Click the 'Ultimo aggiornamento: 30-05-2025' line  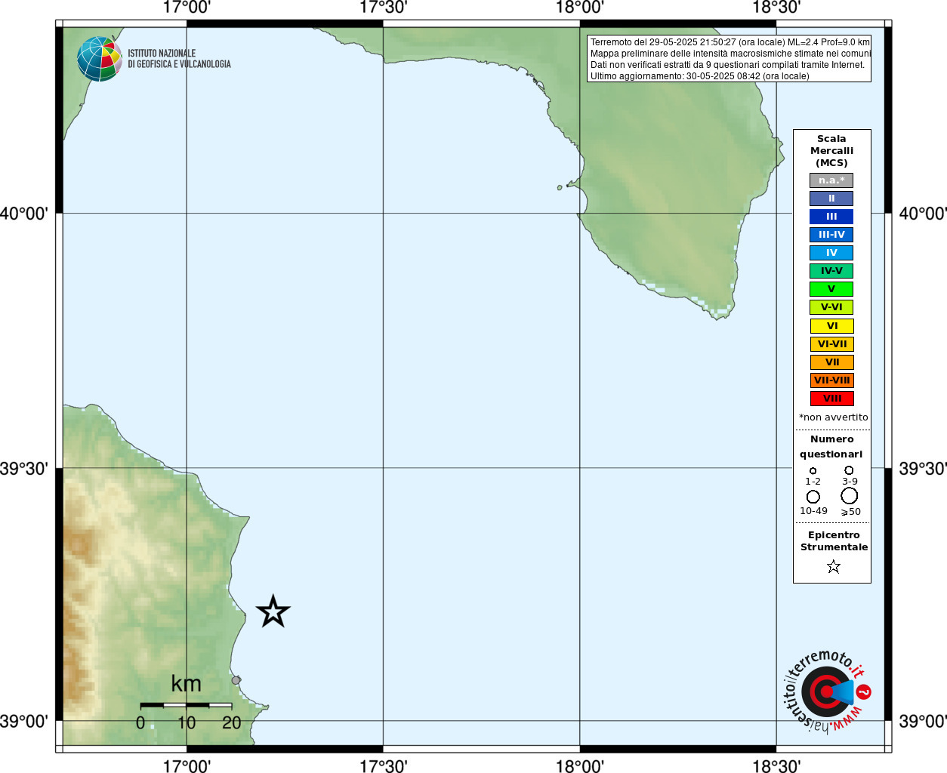(699, 76)
